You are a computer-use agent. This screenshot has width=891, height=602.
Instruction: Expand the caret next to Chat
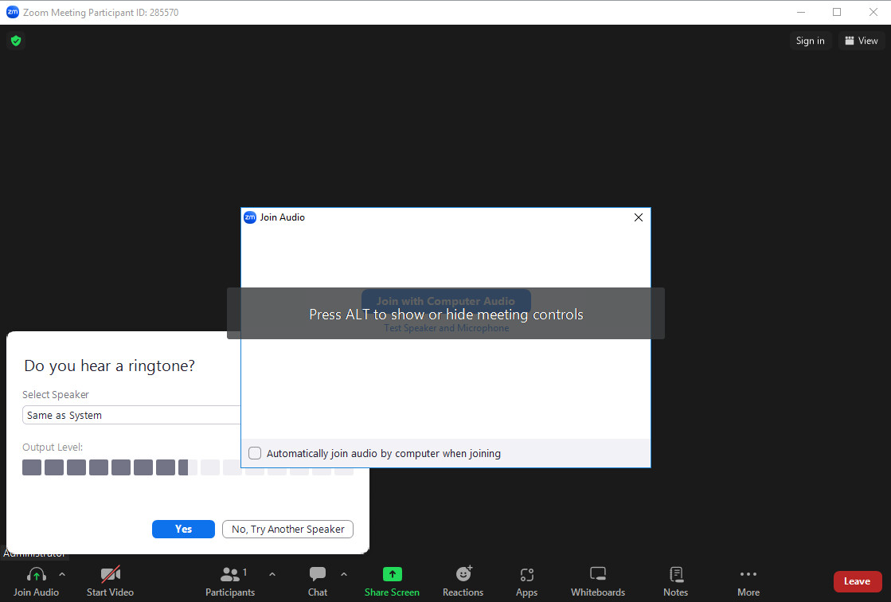[344, 575]
